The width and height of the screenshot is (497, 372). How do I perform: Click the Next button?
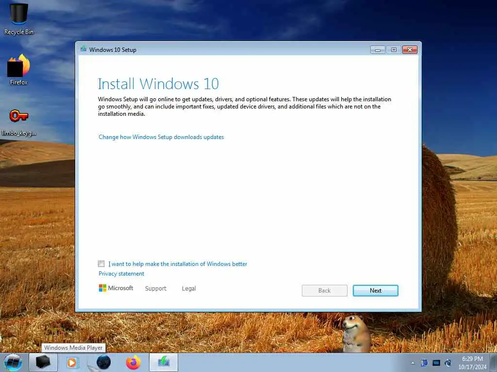pos(375,291)
